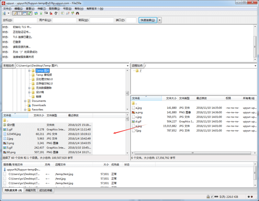The image size is (259, 201).
Task: Sort remote files by 文件大小 column
Action: 170,98
